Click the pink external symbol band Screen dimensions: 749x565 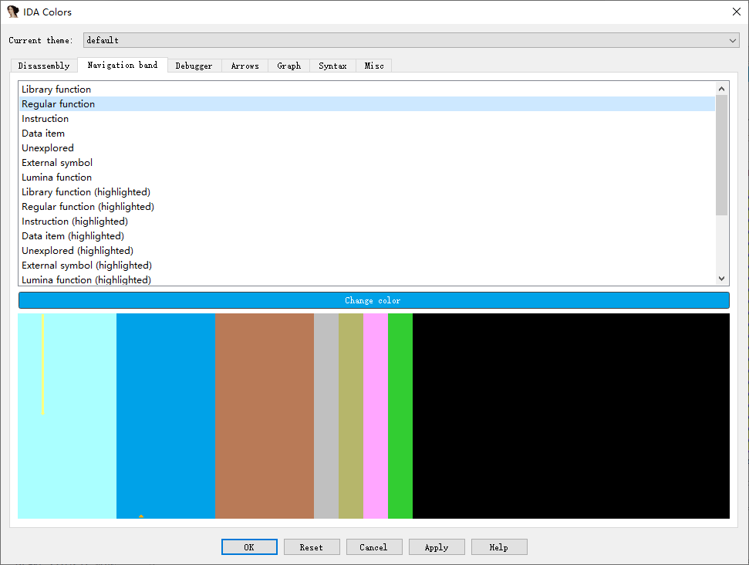(x=376, y=416)
